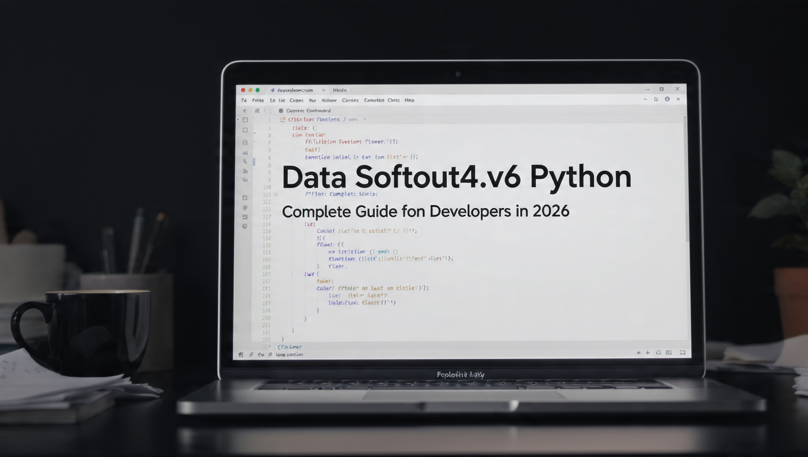Click the branch icon in the bottom status bar
The image size is (808, 457).
point(251,354)
